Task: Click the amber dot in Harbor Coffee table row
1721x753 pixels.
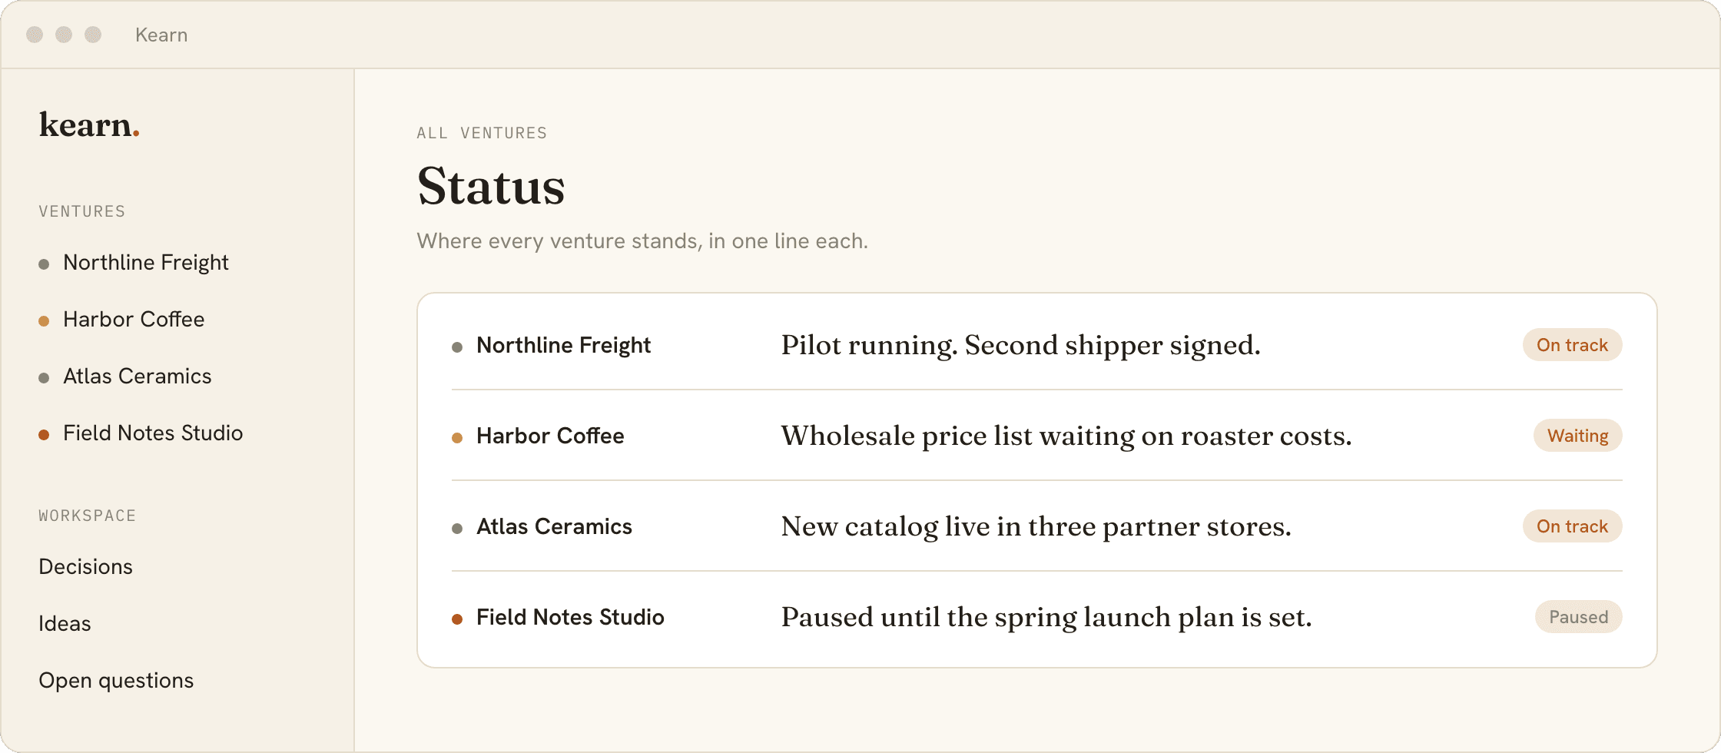Action: coord(457,438)
